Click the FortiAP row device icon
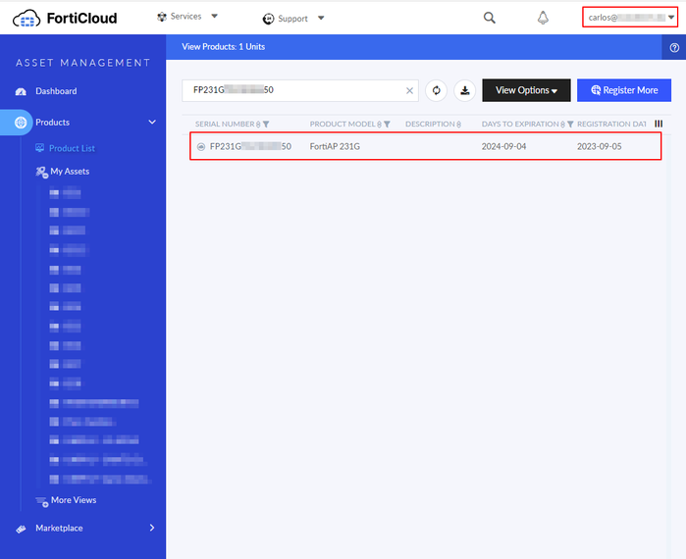This screenshot has height=559, width=686. 201,147
